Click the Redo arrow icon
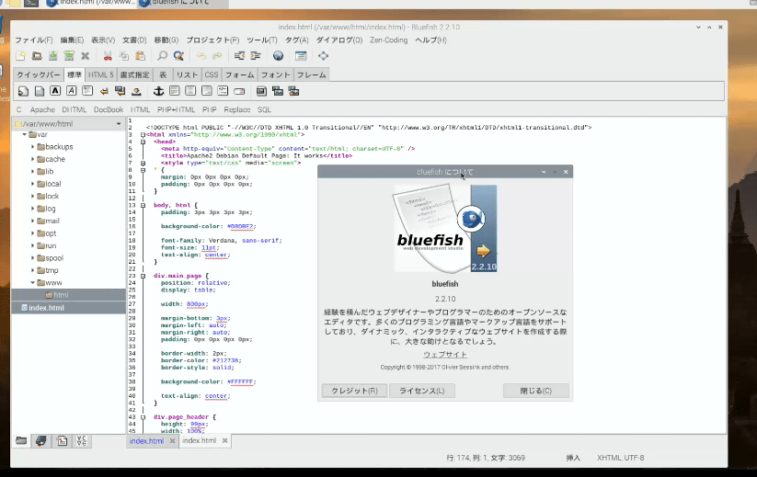 (217, 56)
